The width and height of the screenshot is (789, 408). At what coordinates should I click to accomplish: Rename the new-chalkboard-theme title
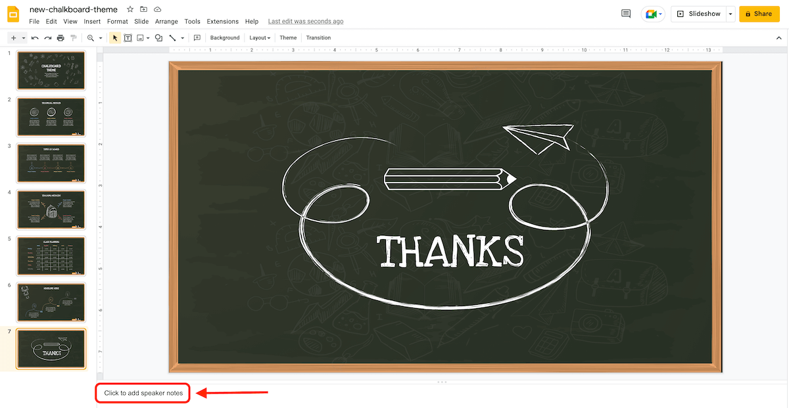coord(74,10)
